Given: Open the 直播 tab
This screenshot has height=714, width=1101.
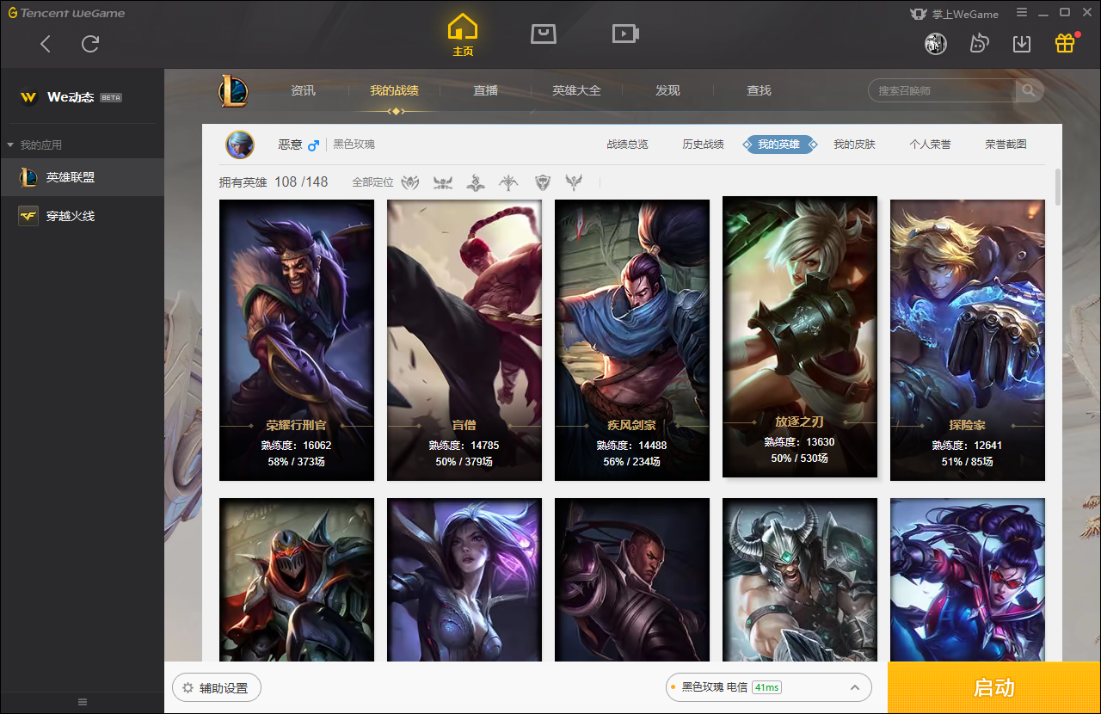Looking at the screenshot, I should (485, 90).
